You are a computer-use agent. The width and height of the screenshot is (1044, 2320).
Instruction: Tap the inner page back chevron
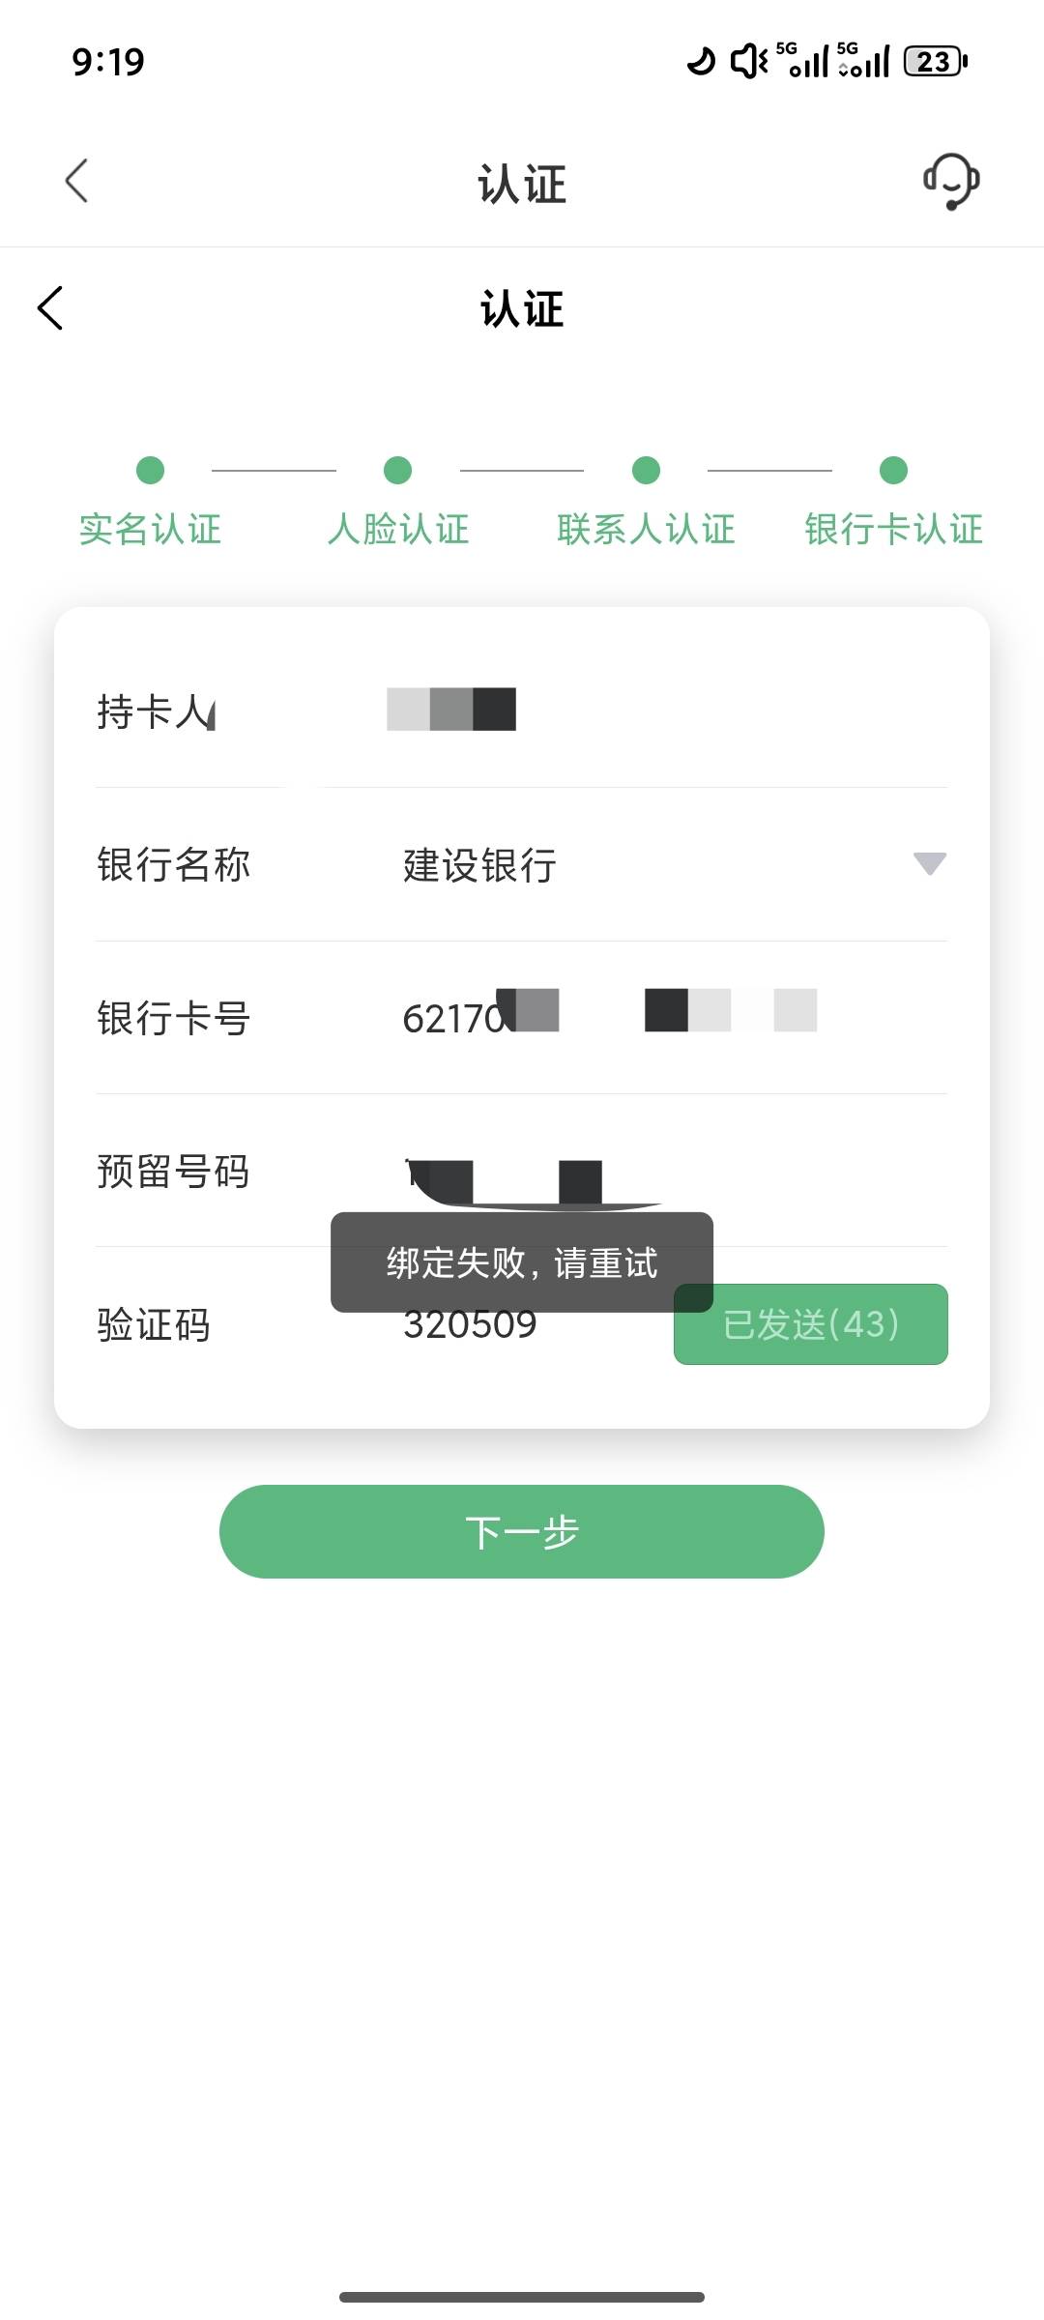50,308
